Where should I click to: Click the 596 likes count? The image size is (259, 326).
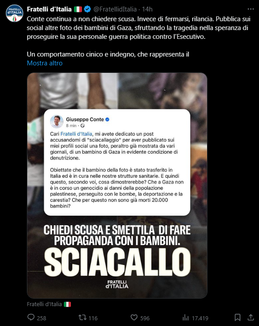[x=145, y=318]
